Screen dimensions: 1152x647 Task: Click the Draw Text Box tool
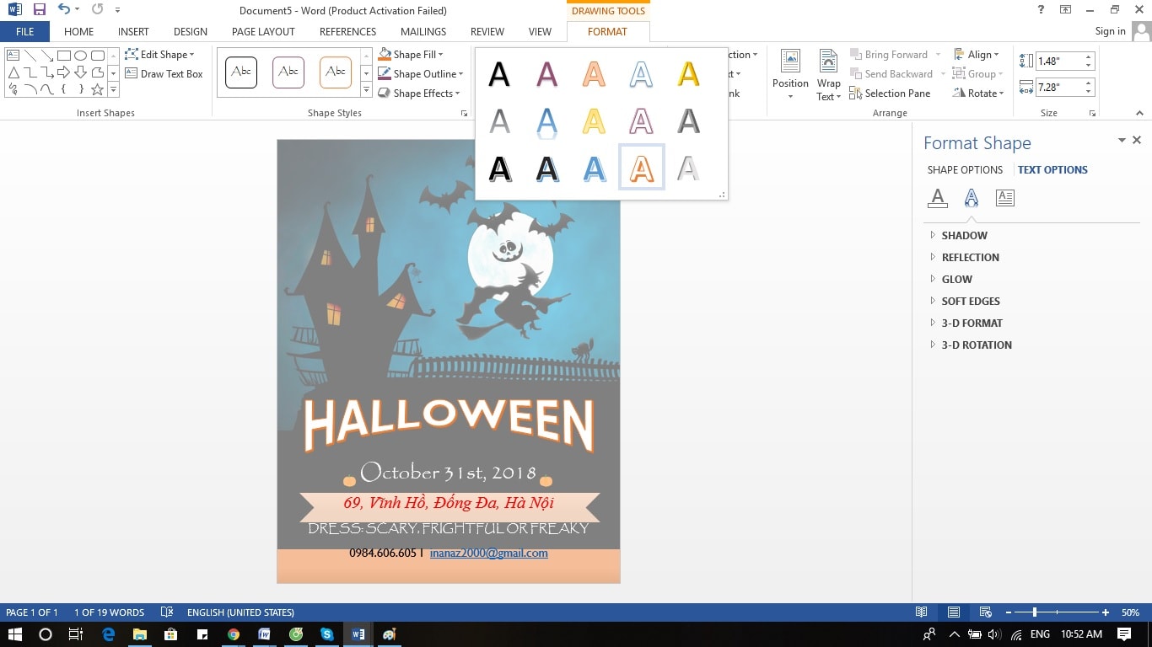[x=164, y=74]
